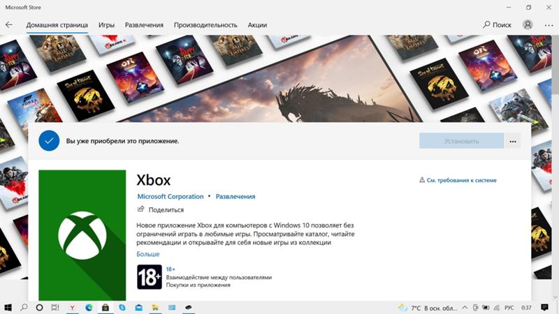Click the Покупки из приложения text
This screenshot has height=314, width=559.
198,285
